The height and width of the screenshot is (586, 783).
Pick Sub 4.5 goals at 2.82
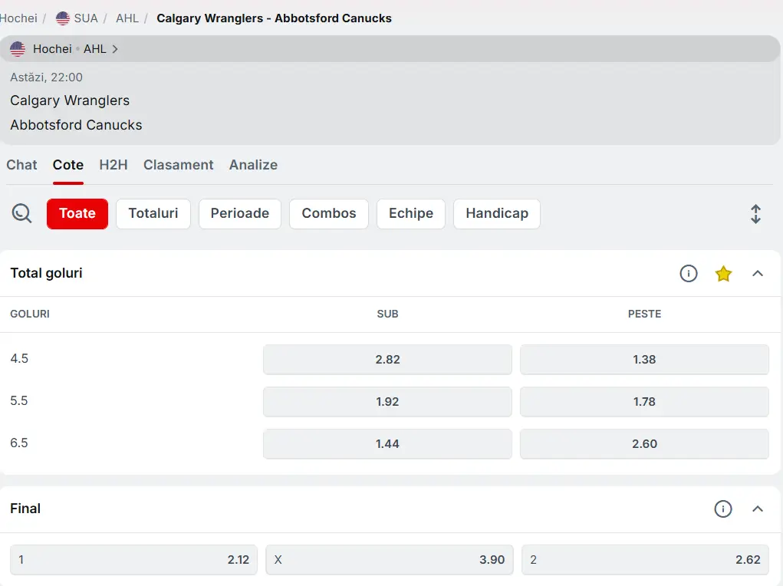pos(387,359)
